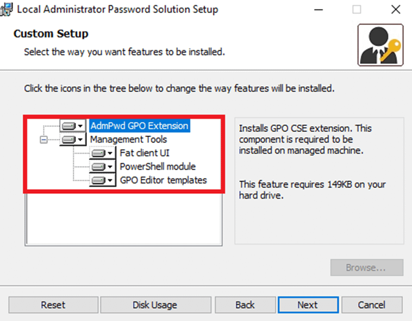The image size is (412, 321).
Task: Click the disabled Browse... button
Action: coord(367,267)
